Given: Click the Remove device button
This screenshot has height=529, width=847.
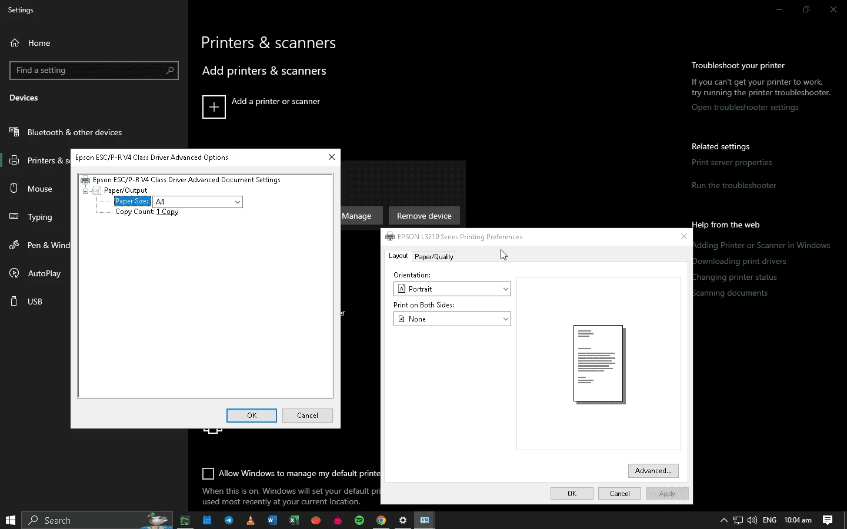Looking at the screenshot, I should (x=424, y=216).
